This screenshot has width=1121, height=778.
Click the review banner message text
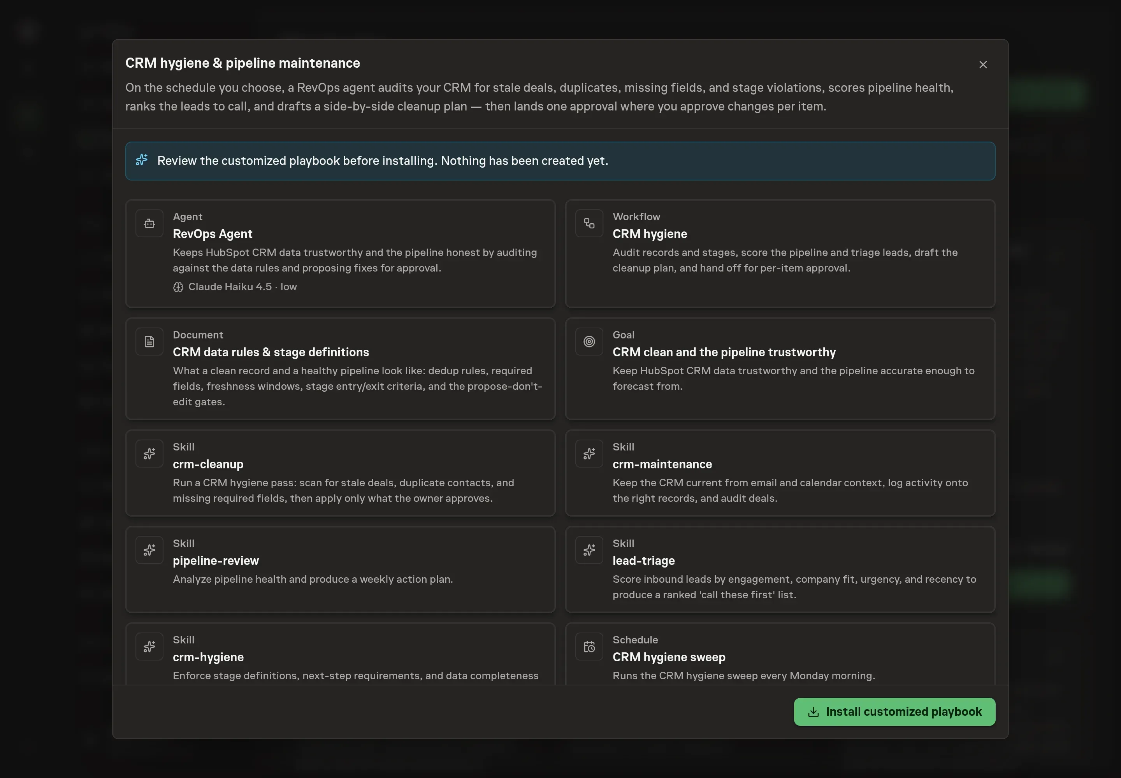pos(383,161)
